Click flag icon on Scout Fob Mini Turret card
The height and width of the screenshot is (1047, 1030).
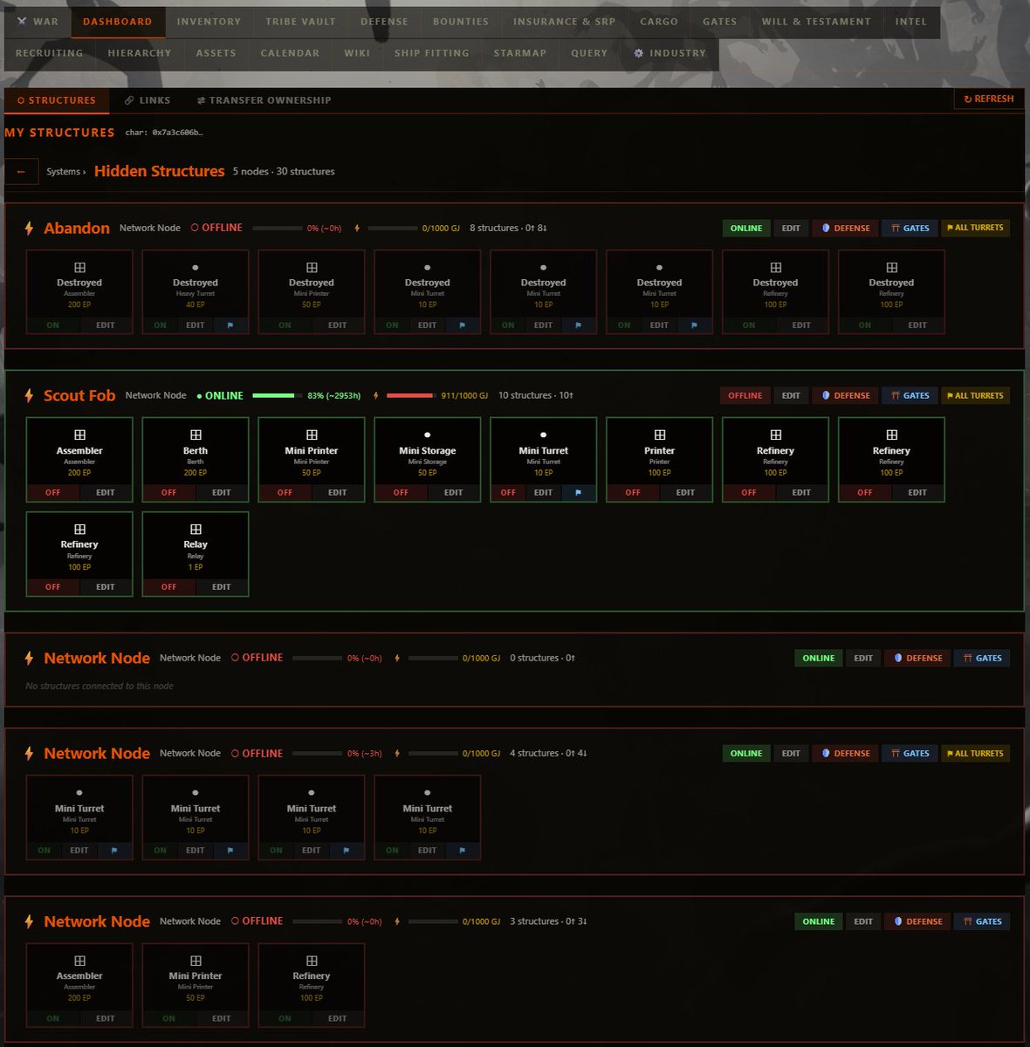[579, 493]
